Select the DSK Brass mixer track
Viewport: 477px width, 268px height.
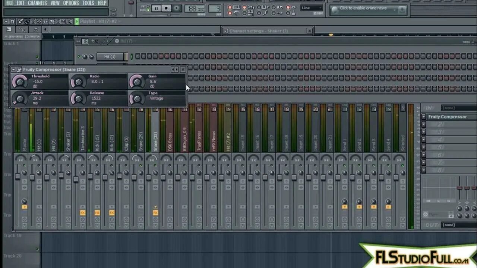coord(170,141)
